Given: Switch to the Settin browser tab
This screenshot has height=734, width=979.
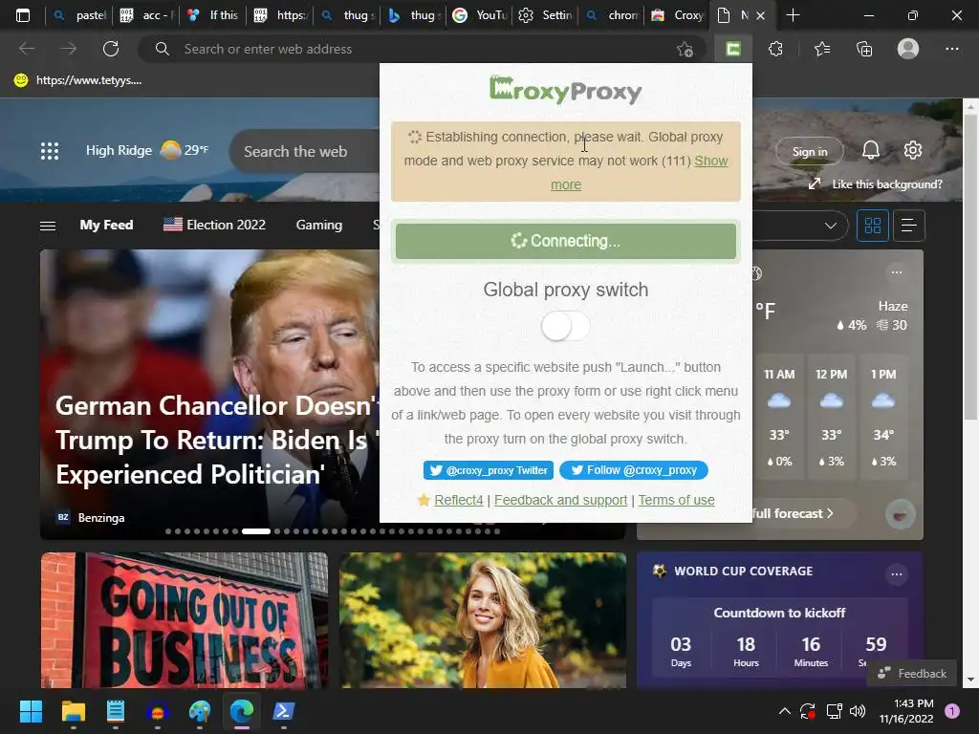Looking at the screenshot, I should click(x=546, y=15).
